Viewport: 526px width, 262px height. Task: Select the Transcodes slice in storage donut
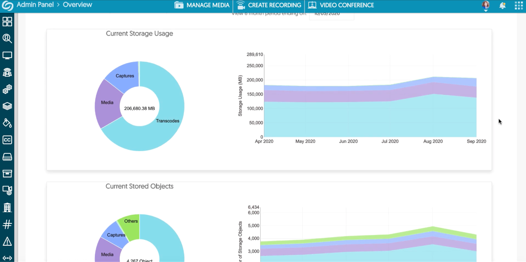pos(168,121)
